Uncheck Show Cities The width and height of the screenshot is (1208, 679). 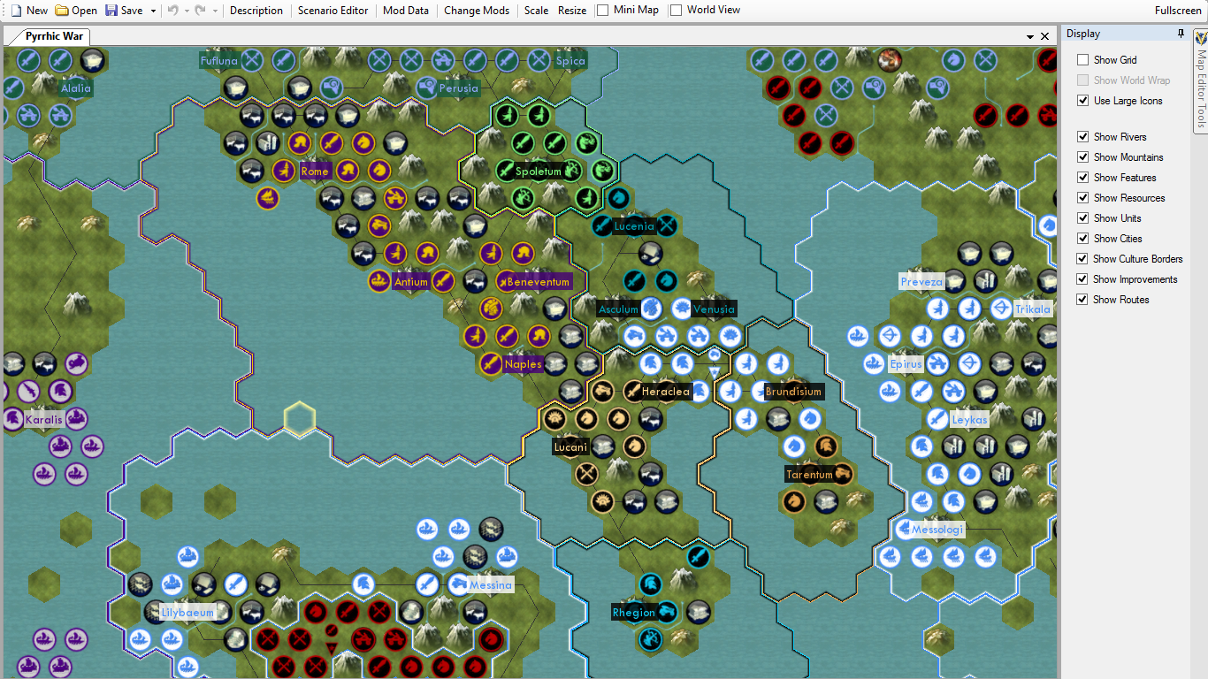click(1082, 239)
